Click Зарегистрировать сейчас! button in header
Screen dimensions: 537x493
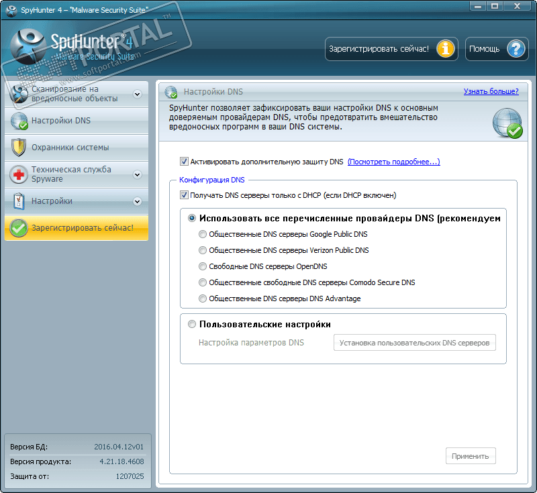[x=391, y=49]
